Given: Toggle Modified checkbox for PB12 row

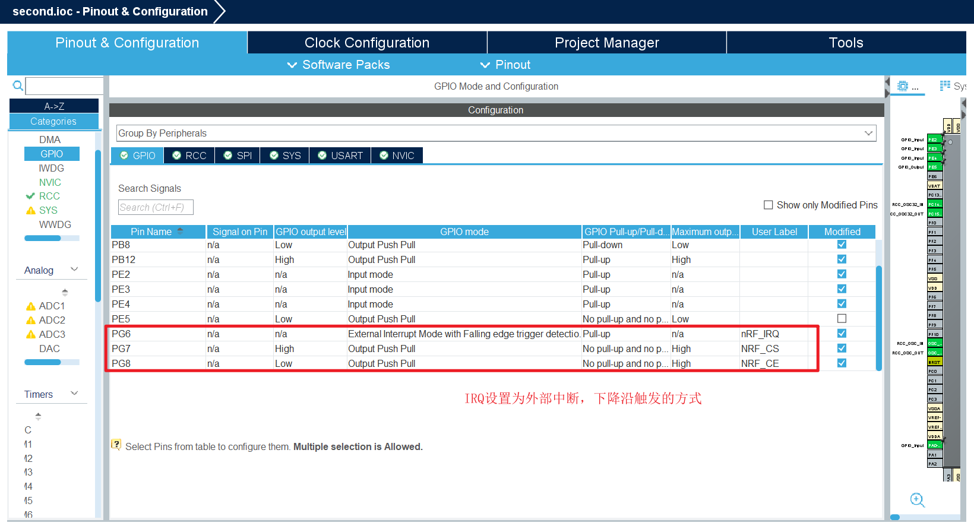Looking at the screenshot, I should point(842,259).
